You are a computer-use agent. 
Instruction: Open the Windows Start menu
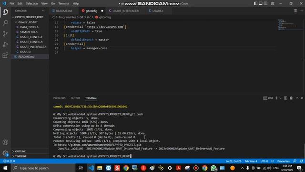click(x=5, y=168)
